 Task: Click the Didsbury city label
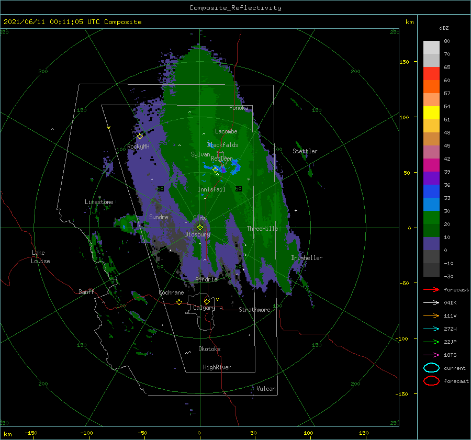(x=198, y=234)
